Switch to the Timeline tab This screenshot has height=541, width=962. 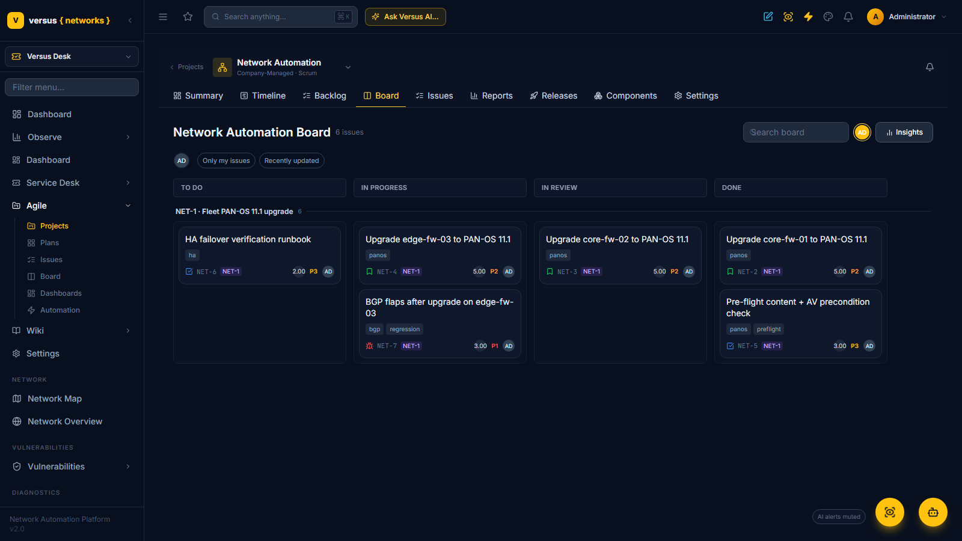pyautogui.click(x=263, y=96)
